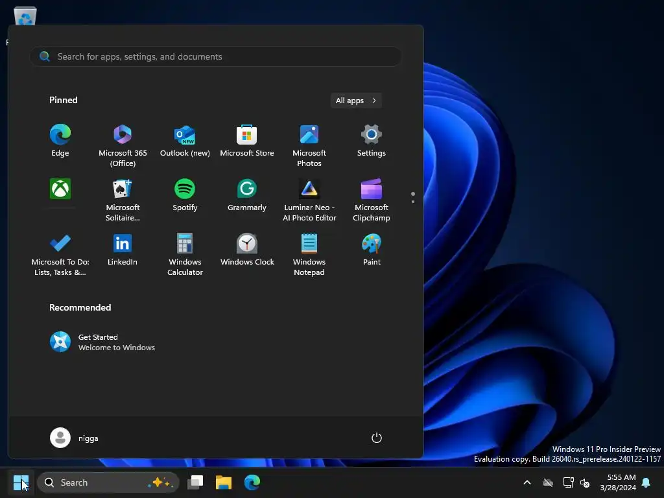664x498 pixels.
Task: Launch Spotify from pinned apps
Action: [x=185, y=196]
